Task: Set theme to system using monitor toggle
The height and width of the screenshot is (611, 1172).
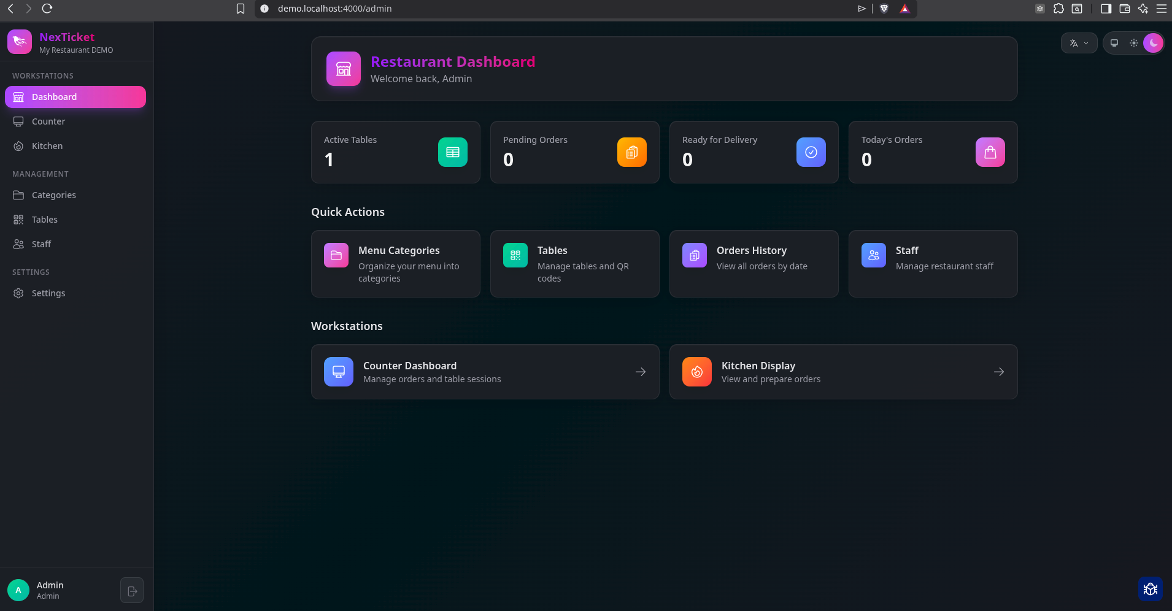Action: pyautogui.click(x=1114, y=42)
